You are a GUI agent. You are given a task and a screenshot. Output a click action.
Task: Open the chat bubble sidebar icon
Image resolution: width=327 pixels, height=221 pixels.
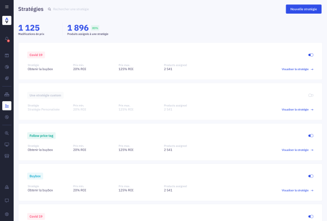click(7, 200)
